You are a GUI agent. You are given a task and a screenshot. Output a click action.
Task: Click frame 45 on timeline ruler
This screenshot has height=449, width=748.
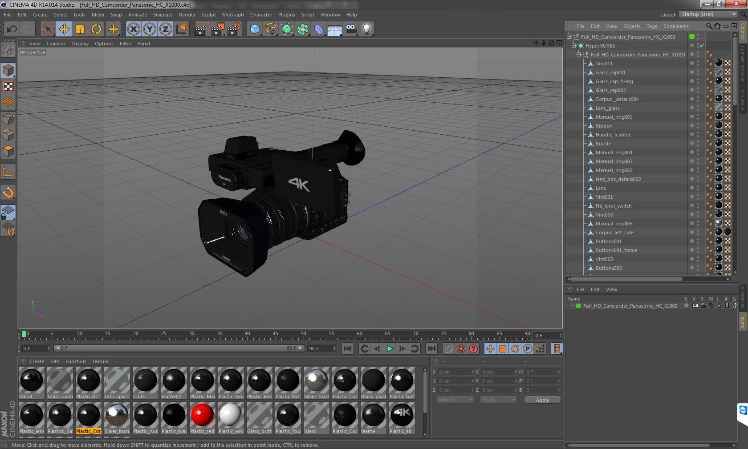click(275, 333)
